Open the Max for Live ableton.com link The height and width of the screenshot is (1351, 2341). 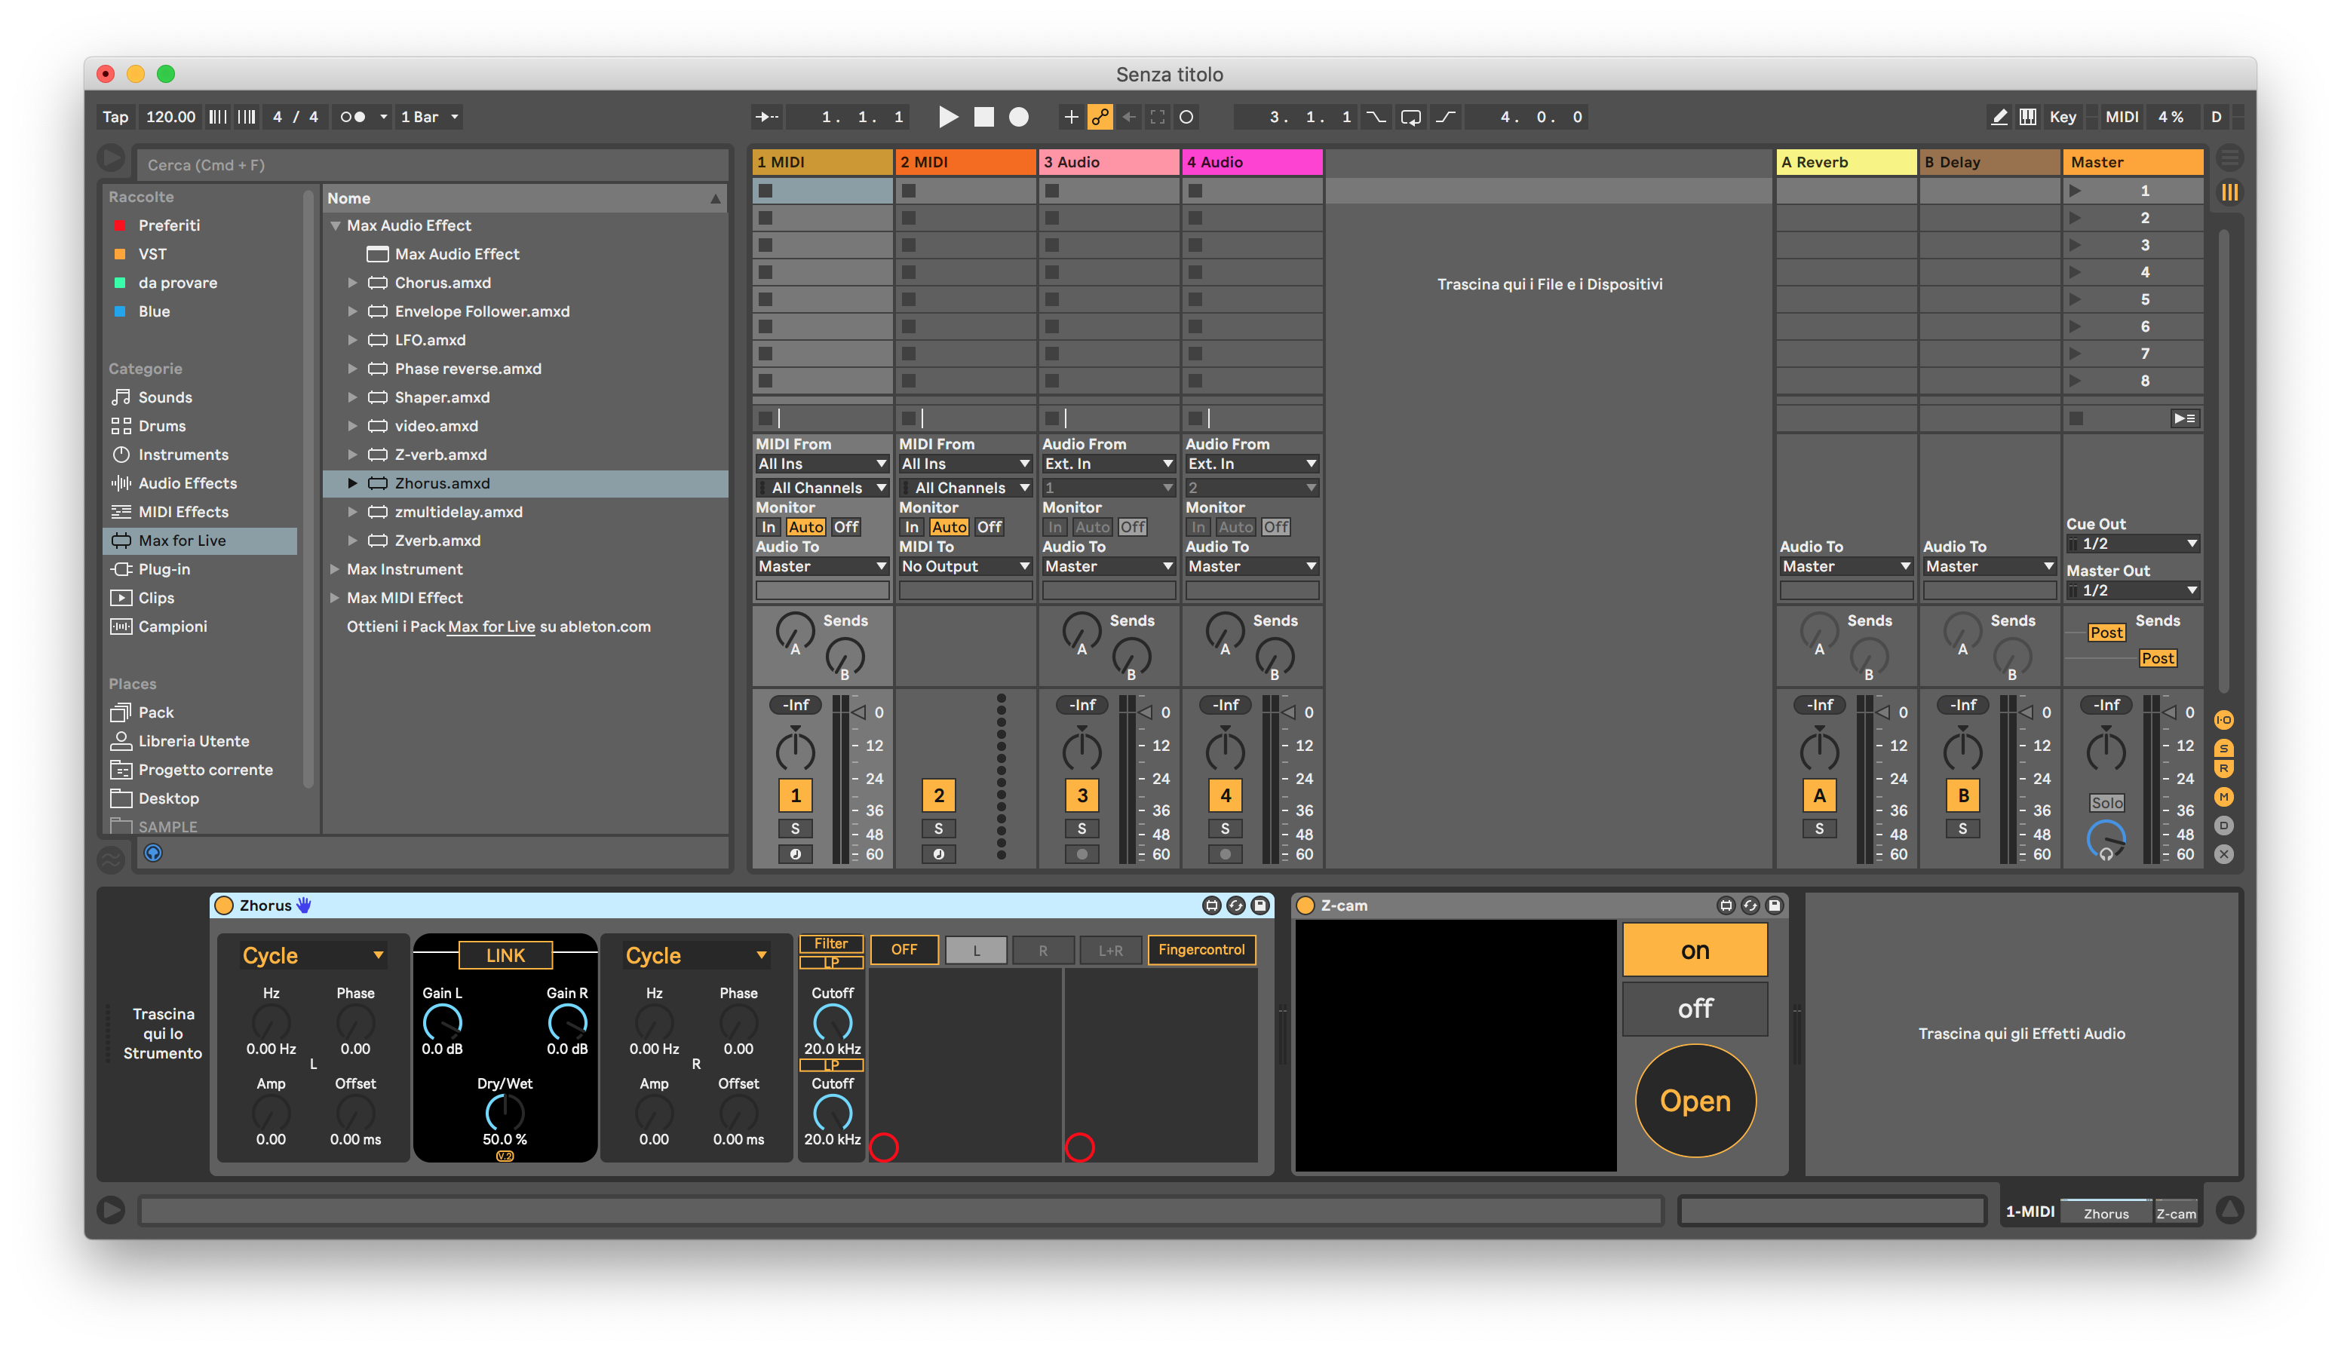tap(491, 627)
